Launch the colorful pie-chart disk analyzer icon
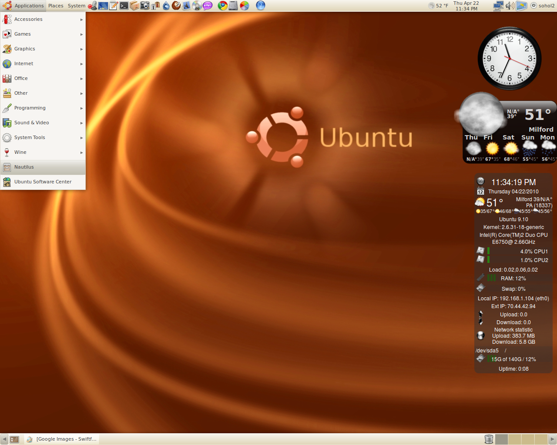The height and width of the screenshot is (445, 557). point(245,6)
